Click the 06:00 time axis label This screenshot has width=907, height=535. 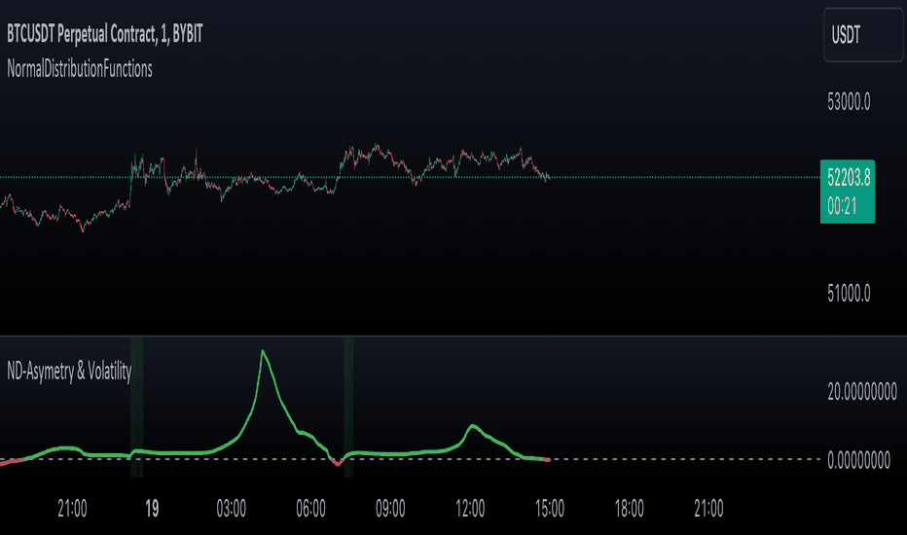310,509
